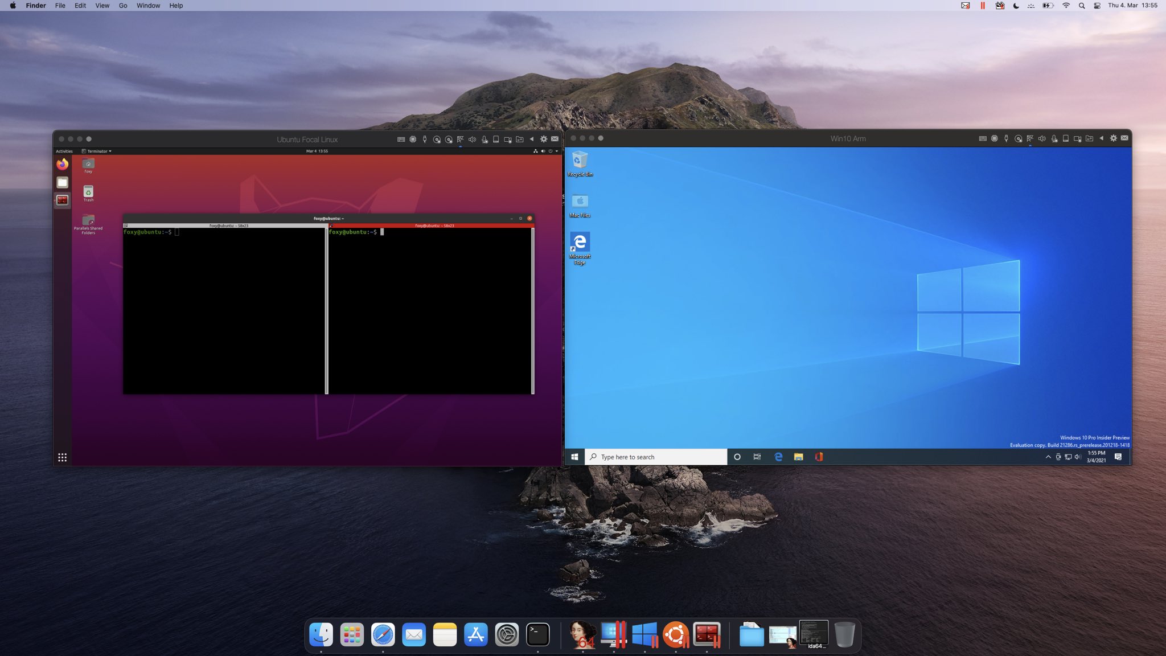Open Windows clock showing 1:55 PM

tap(1096, 457)
